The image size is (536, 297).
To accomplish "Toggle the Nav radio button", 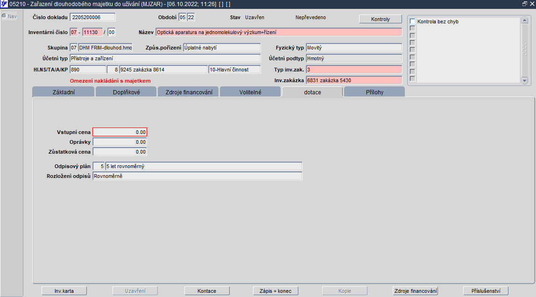I will click(4, 16).
